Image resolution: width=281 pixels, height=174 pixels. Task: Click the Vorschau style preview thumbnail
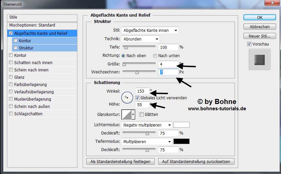tap(259, 60)
